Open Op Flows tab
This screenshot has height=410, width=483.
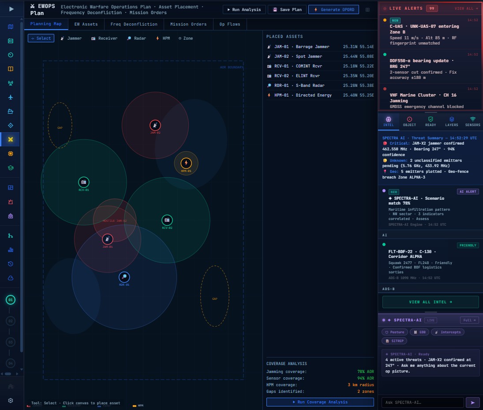tap(230, 24)
